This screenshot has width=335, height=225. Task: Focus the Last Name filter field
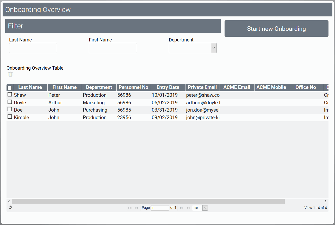[33, 48]
